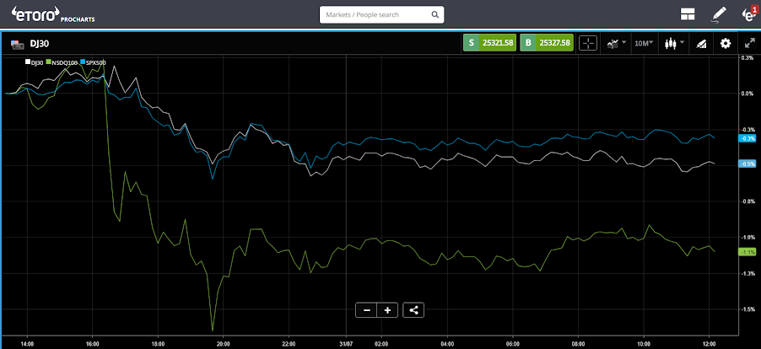The image size is (761, 349).
Task: Expand the chart to fullscreen
Action: [x=749, y=44]
